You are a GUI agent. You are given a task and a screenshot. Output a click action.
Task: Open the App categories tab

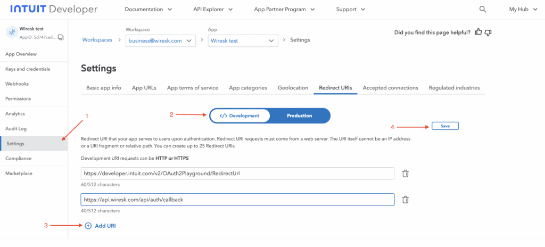click(x=248, y=88)
